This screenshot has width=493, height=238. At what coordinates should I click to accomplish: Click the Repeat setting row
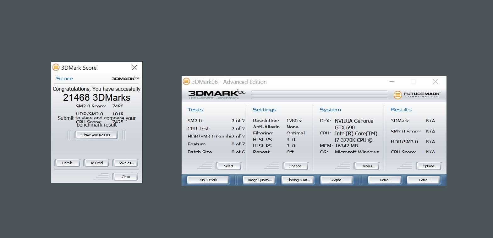pos(273,152)
